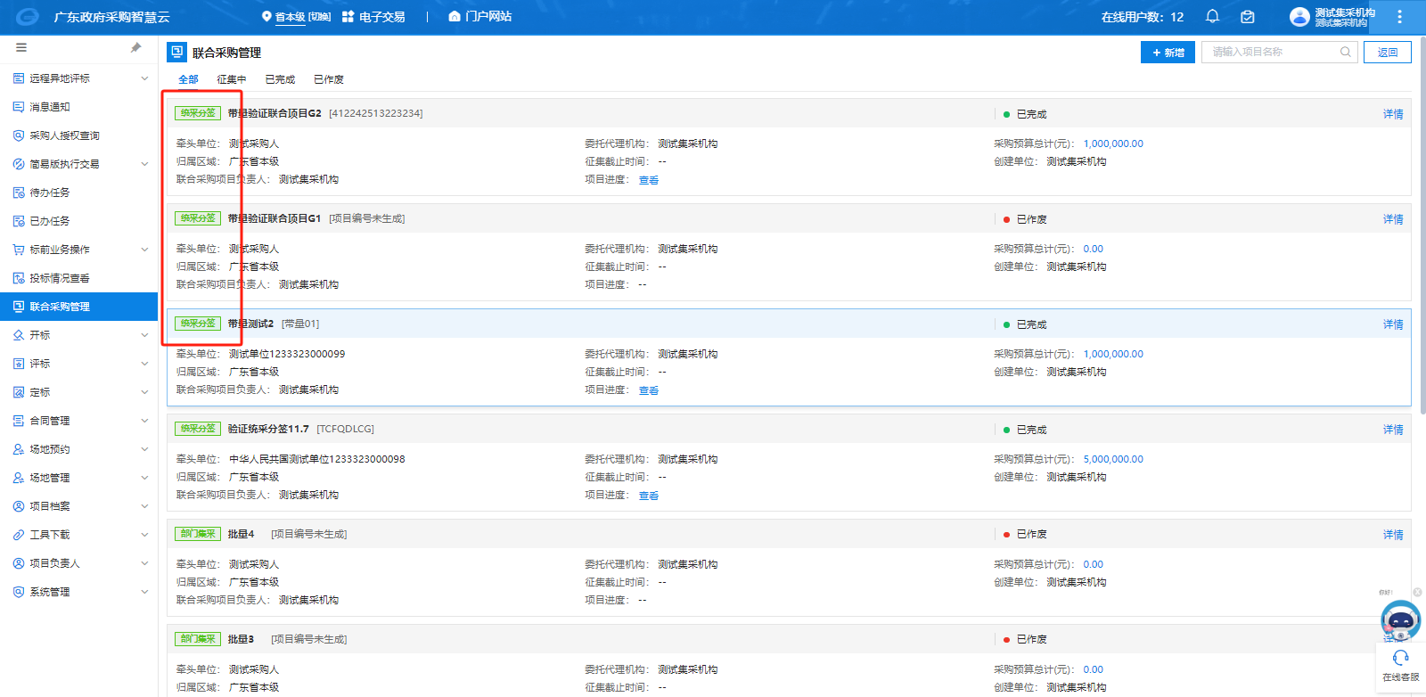The image size is (1426, 697).
Task: Click 标前业务操作 cart icon
Action: coord(19,250)
